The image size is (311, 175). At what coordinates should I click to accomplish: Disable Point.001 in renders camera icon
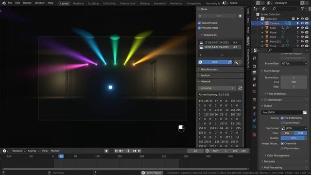click(x=307, y=41)
